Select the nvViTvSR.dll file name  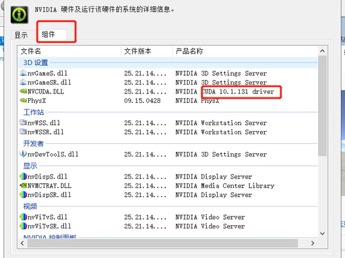(49, 226)
